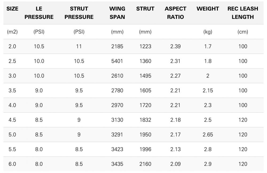The image size is (267, 173).
Task: Select the 2.15 weight cell
Action: (x=208, y=90)
